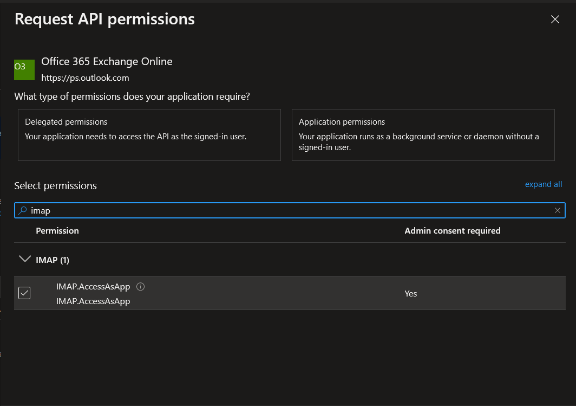The image size is (576, 406).
Task: Show info tooltip for IMAP.AccessAsApp
Action: pos(140,287)
